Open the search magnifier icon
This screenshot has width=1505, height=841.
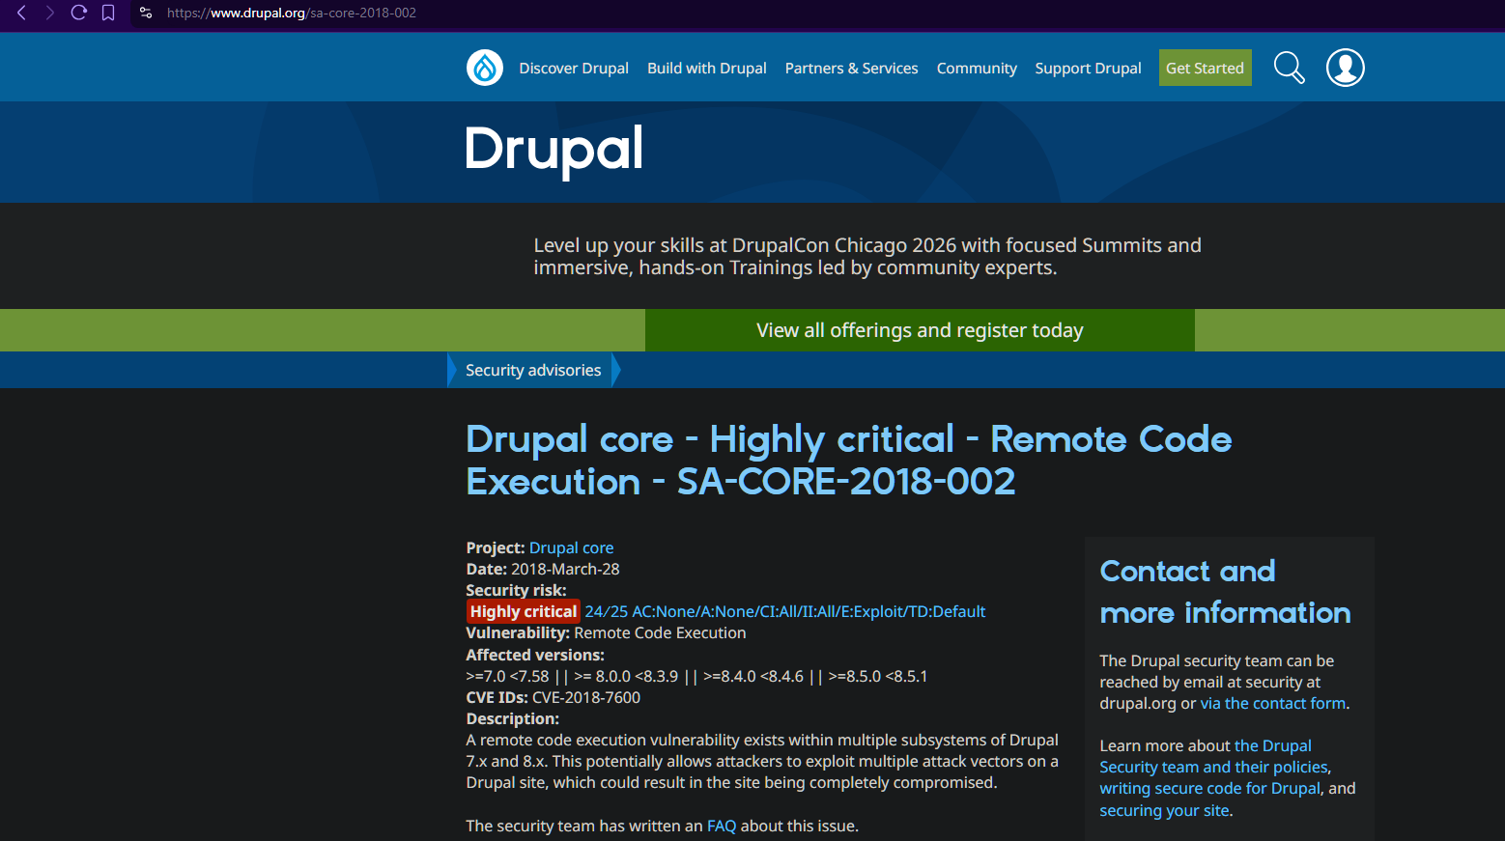pos(1290,68)
